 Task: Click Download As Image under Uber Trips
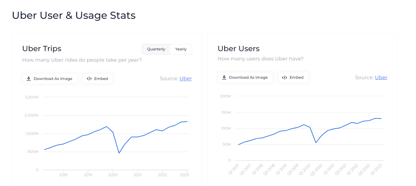tap(50, 78)
